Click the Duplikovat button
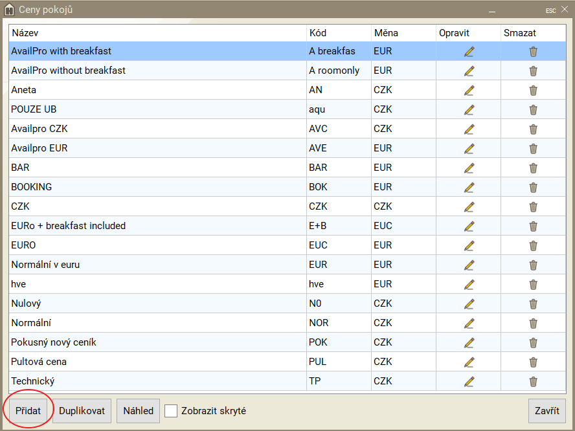 pos(82,411)
